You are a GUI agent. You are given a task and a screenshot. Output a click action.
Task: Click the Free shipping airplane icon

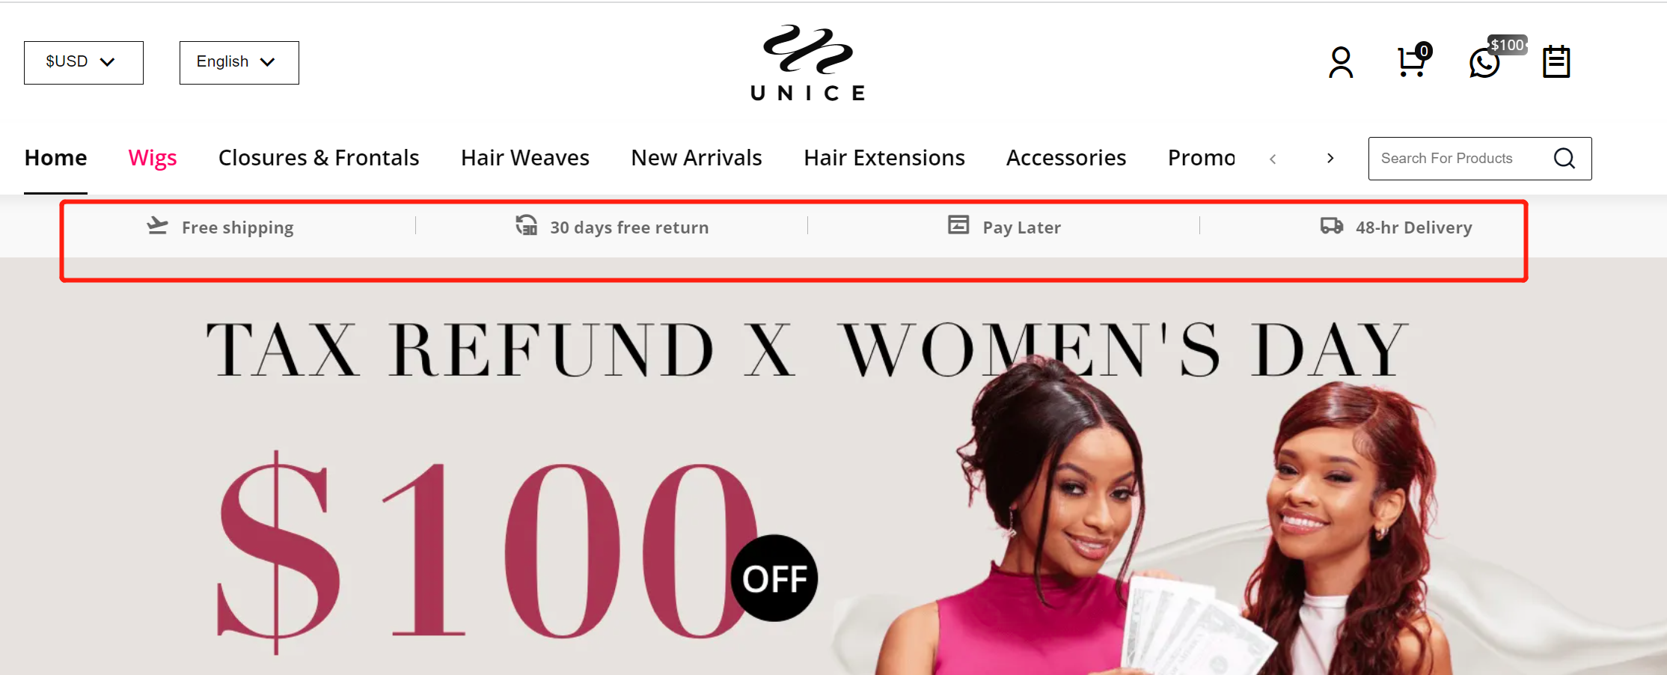click(157, 225)
